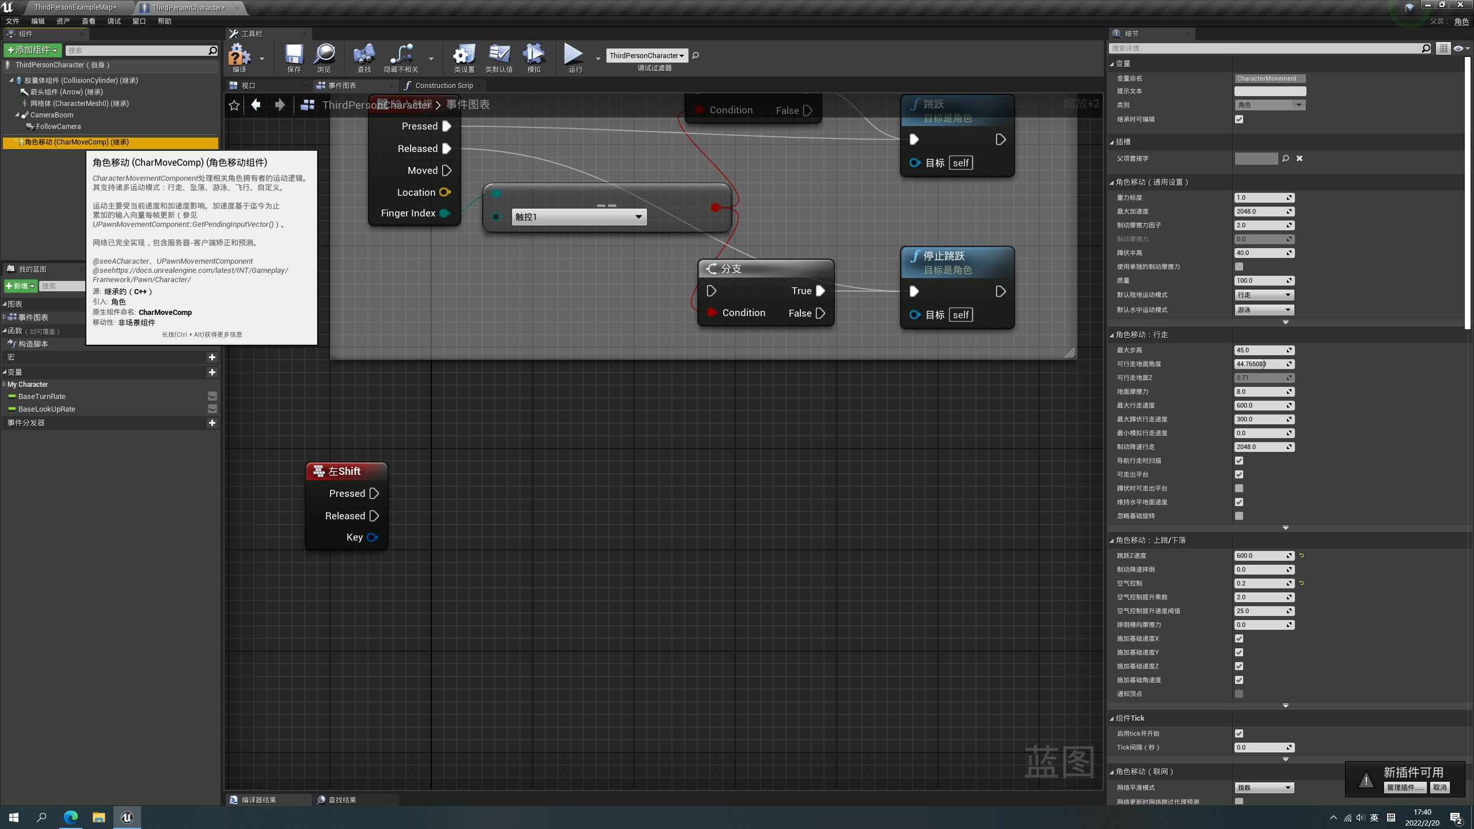The image size is (1474, 829).
Task: Click search icon next to parent socket
Action: point(1286,158)
